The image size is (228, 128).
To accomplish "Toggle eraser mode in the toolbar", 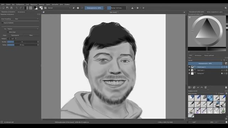I will (74, 8).
